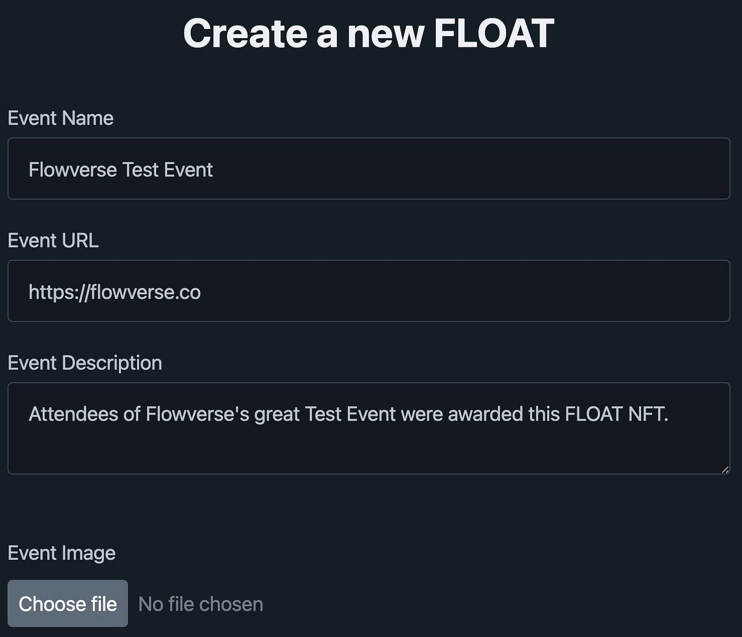Click the "No file chosen" label
The width and height of the screenshot is (742, 637).
[200, 603]
